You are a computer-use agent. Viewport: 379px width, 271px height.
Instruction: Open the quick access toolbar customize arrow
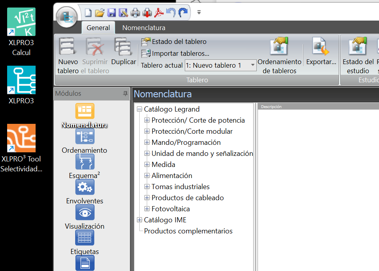pos(199,12)
